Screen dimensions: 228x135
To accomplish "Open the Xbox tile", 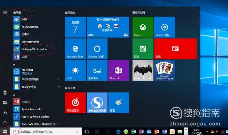I will [143, 27].
